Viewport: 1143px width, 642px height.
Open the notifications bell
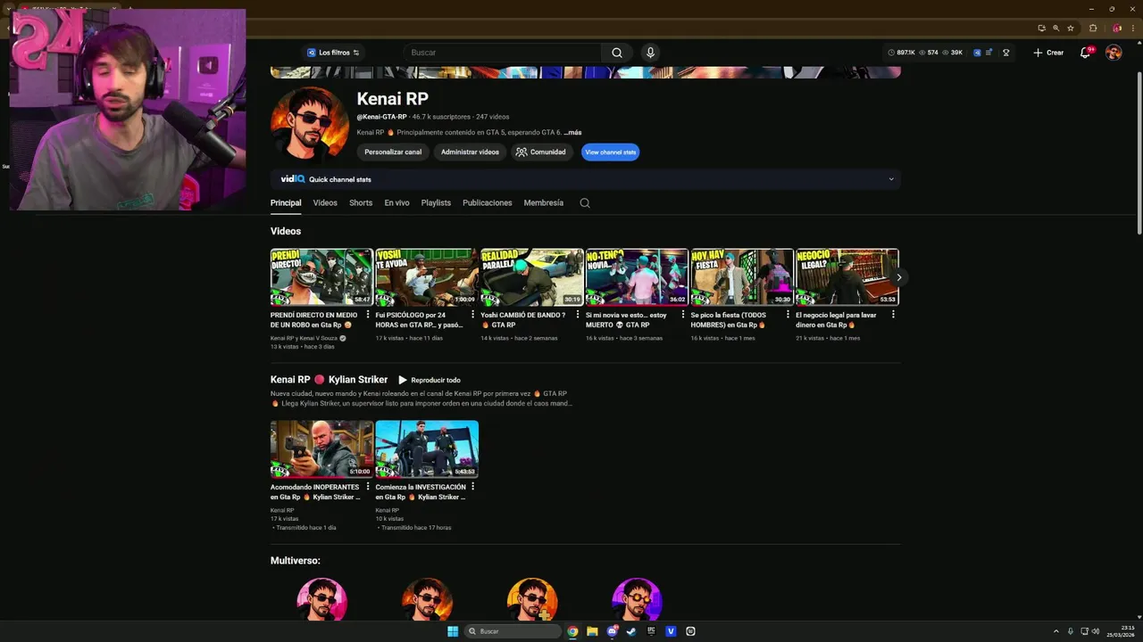click(x=1085, y=53)
